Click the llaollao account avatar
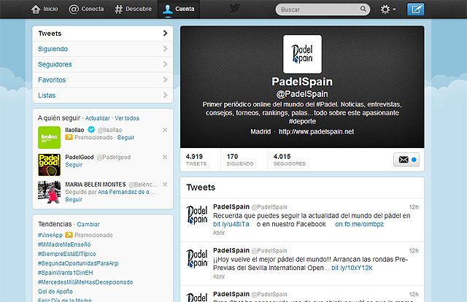Screen dimensions: 467x302 click(x=49, y=136)
